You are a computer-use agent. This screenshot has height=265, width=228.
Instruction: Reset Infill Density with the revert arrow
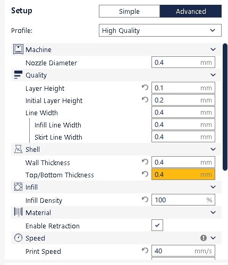(145, 200)
